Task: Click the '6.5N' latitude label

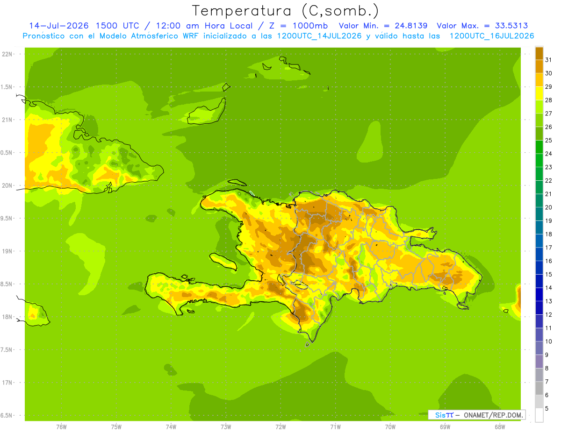Action: pos(7,415)
